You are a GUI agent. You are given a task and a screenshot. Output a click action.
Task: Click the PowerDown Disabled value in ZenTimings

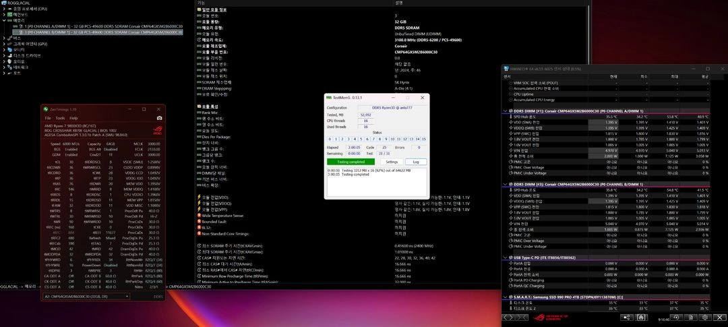[x=111, y=265]
